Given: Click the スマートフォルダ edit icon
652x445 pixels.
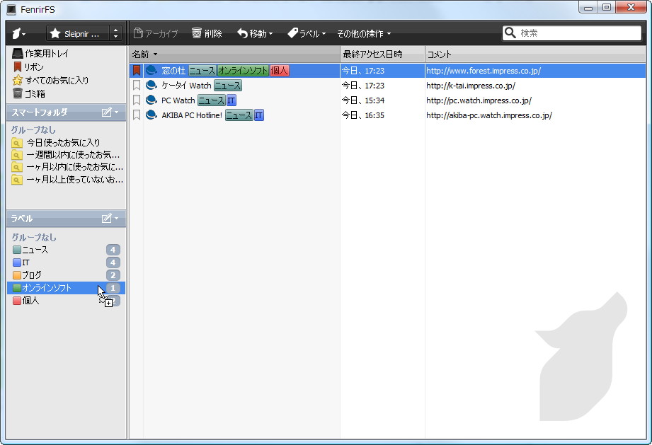Looking at the screenshot, I should click(x=107, y=112).
